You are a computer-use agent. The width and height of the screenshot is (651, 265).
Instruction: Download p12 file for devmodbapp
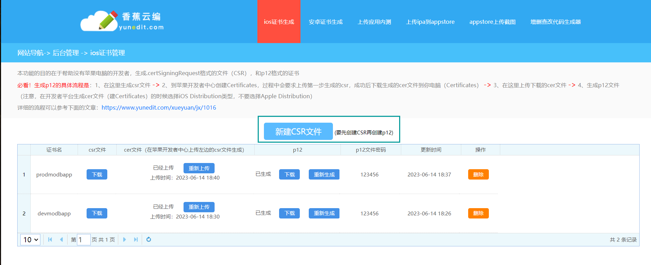289,213
